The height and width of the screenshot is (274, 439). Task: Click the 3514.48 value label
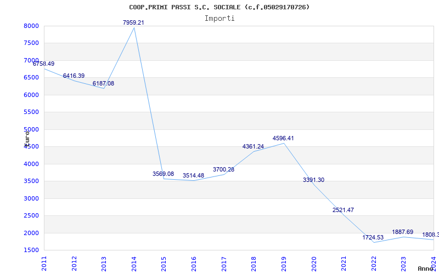[193, 175]
